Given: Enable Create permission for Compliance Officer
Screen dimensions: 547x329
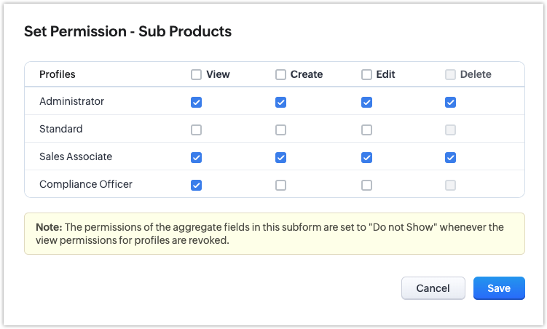Looking at the screenshot, I should click(280, 186).
